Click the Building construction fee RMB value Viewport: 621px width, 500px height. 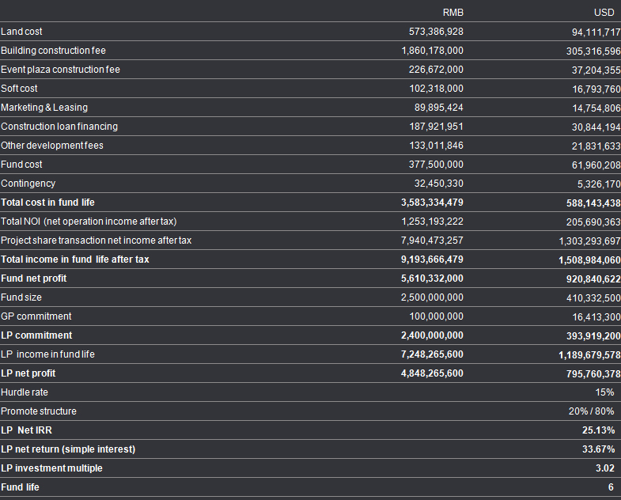433,51
